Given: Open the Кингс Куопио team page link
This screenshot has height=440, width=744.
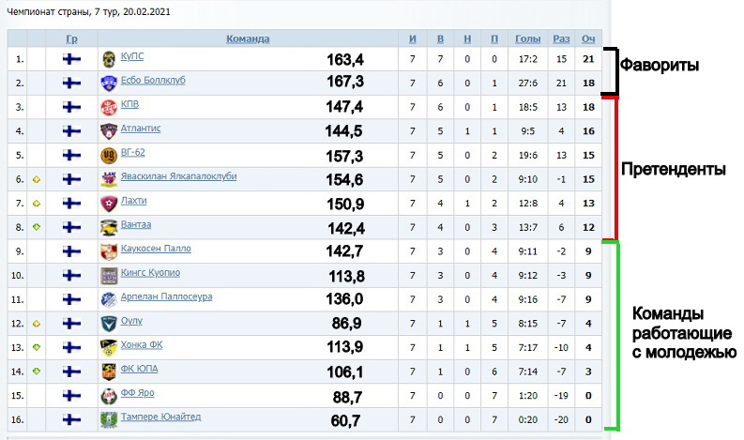Looking at the screenshot, I should tap(150, 273).
